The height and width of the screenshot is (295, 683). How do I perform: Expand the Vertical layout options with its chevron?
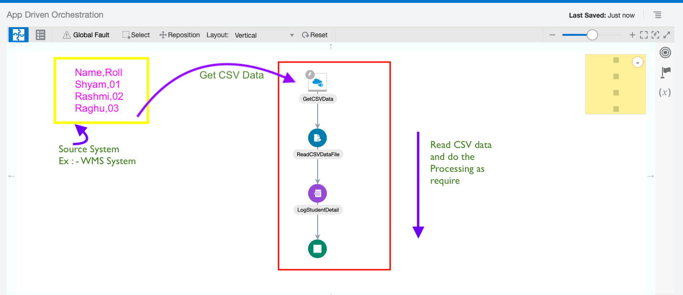click(291, 35)
